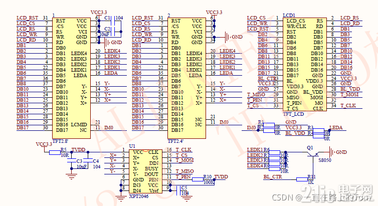The height and width of the screenshot is (206, 378).
Task: Click the C1 capacitor symbol
Action: tap(113, 21)
